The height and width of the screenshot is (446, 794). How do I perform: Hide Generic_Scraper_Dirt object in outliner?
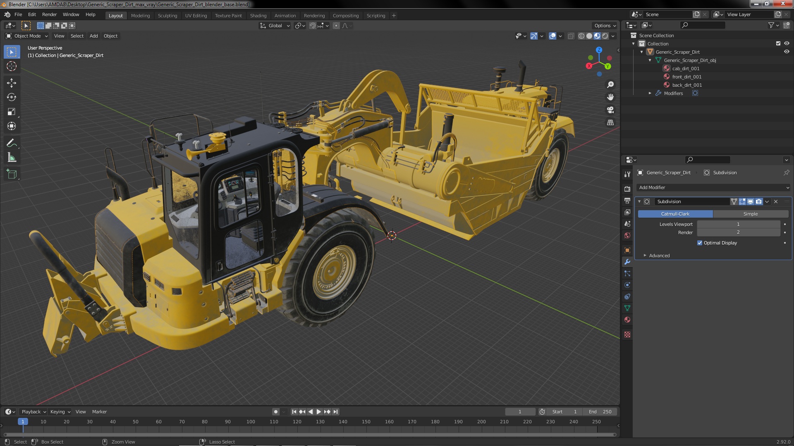coord(787,52)
